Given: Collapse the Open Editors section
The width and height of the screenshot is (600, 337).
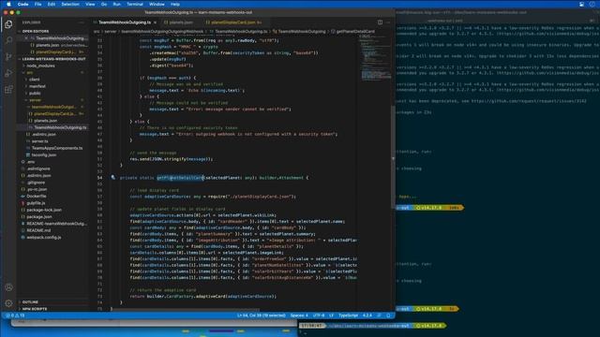Looking at the screenshot, I should 36,31.
